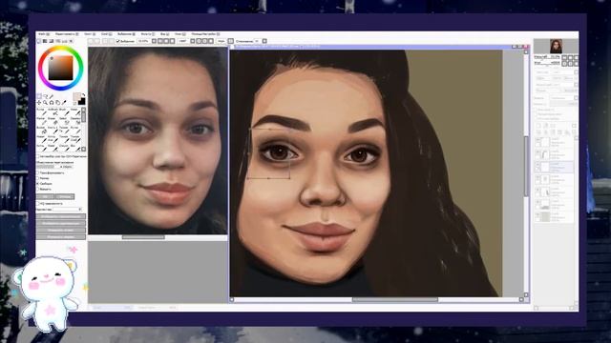Open the Canvas menu
Viewport: 611px width, 343px height.
[x=90, y=34]
